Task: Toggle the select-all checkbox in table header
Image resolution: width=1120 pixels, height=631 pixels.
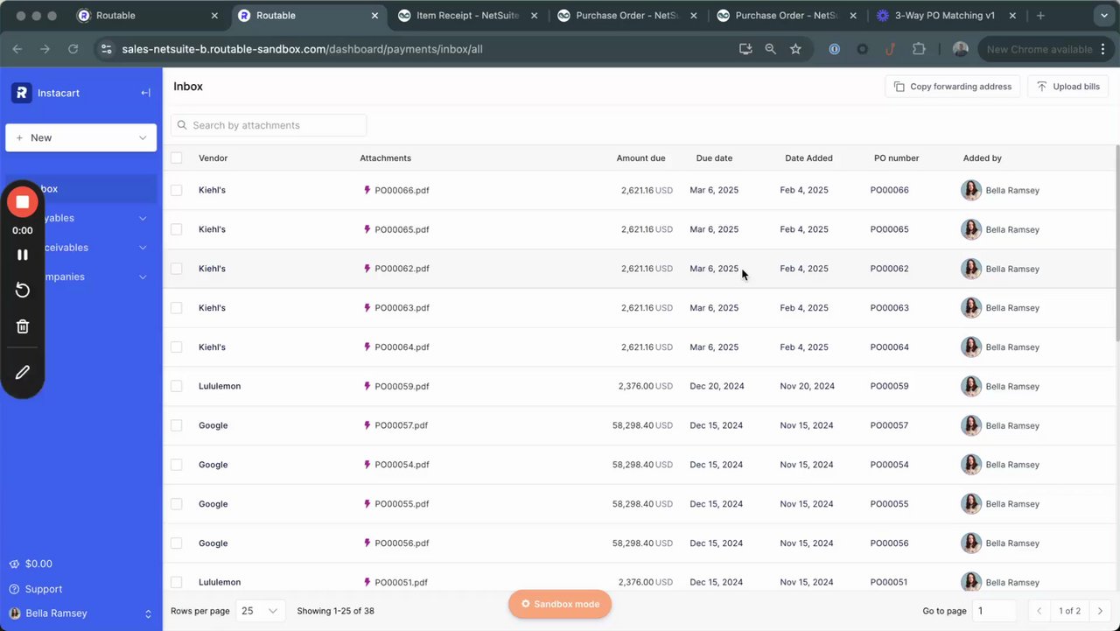Action: 177,158
